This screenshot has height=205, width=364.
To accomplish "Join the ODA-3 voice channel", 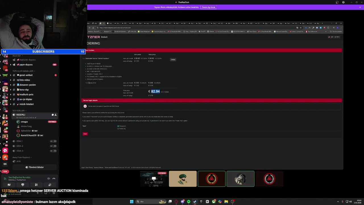I will pyautogui.click(x=34, y=151).
